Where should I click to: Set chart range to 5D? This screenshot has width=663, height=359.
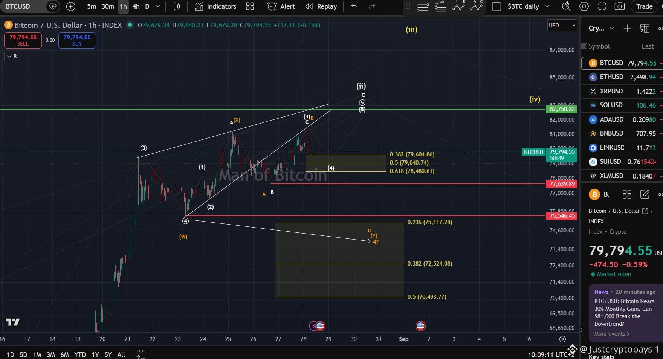point(23,354)
